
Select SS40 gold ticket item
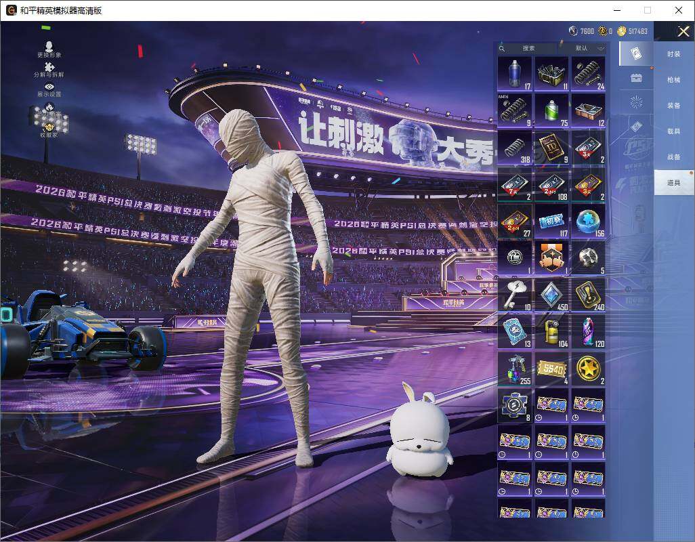[x=551, y=369]
